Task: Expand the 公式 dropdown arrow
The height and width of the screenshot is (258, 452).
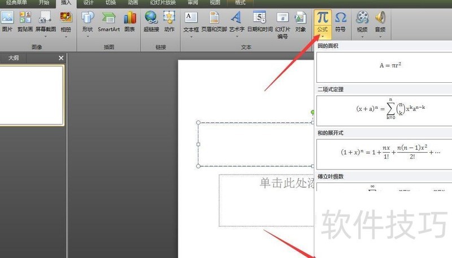Action: tap(323, 37)
